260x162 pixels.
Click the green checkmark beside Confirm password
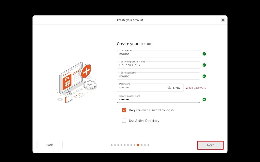point(204,99)
